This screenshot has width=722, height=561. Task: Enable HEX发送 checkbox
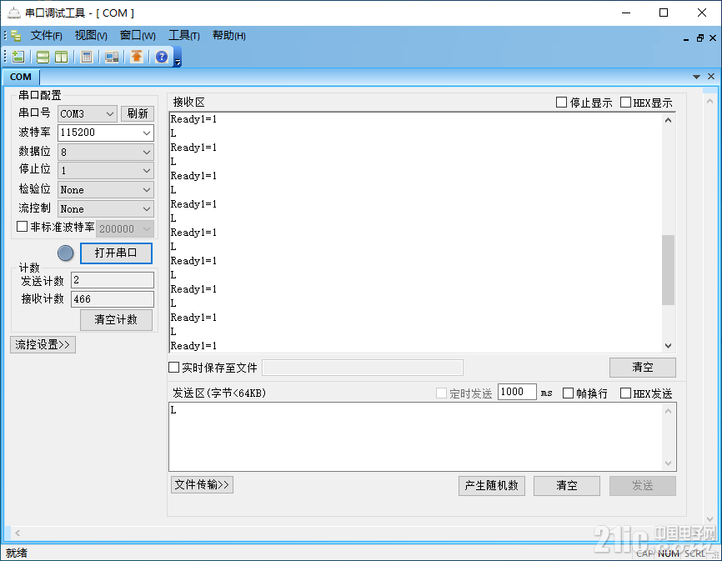point(625,393)
